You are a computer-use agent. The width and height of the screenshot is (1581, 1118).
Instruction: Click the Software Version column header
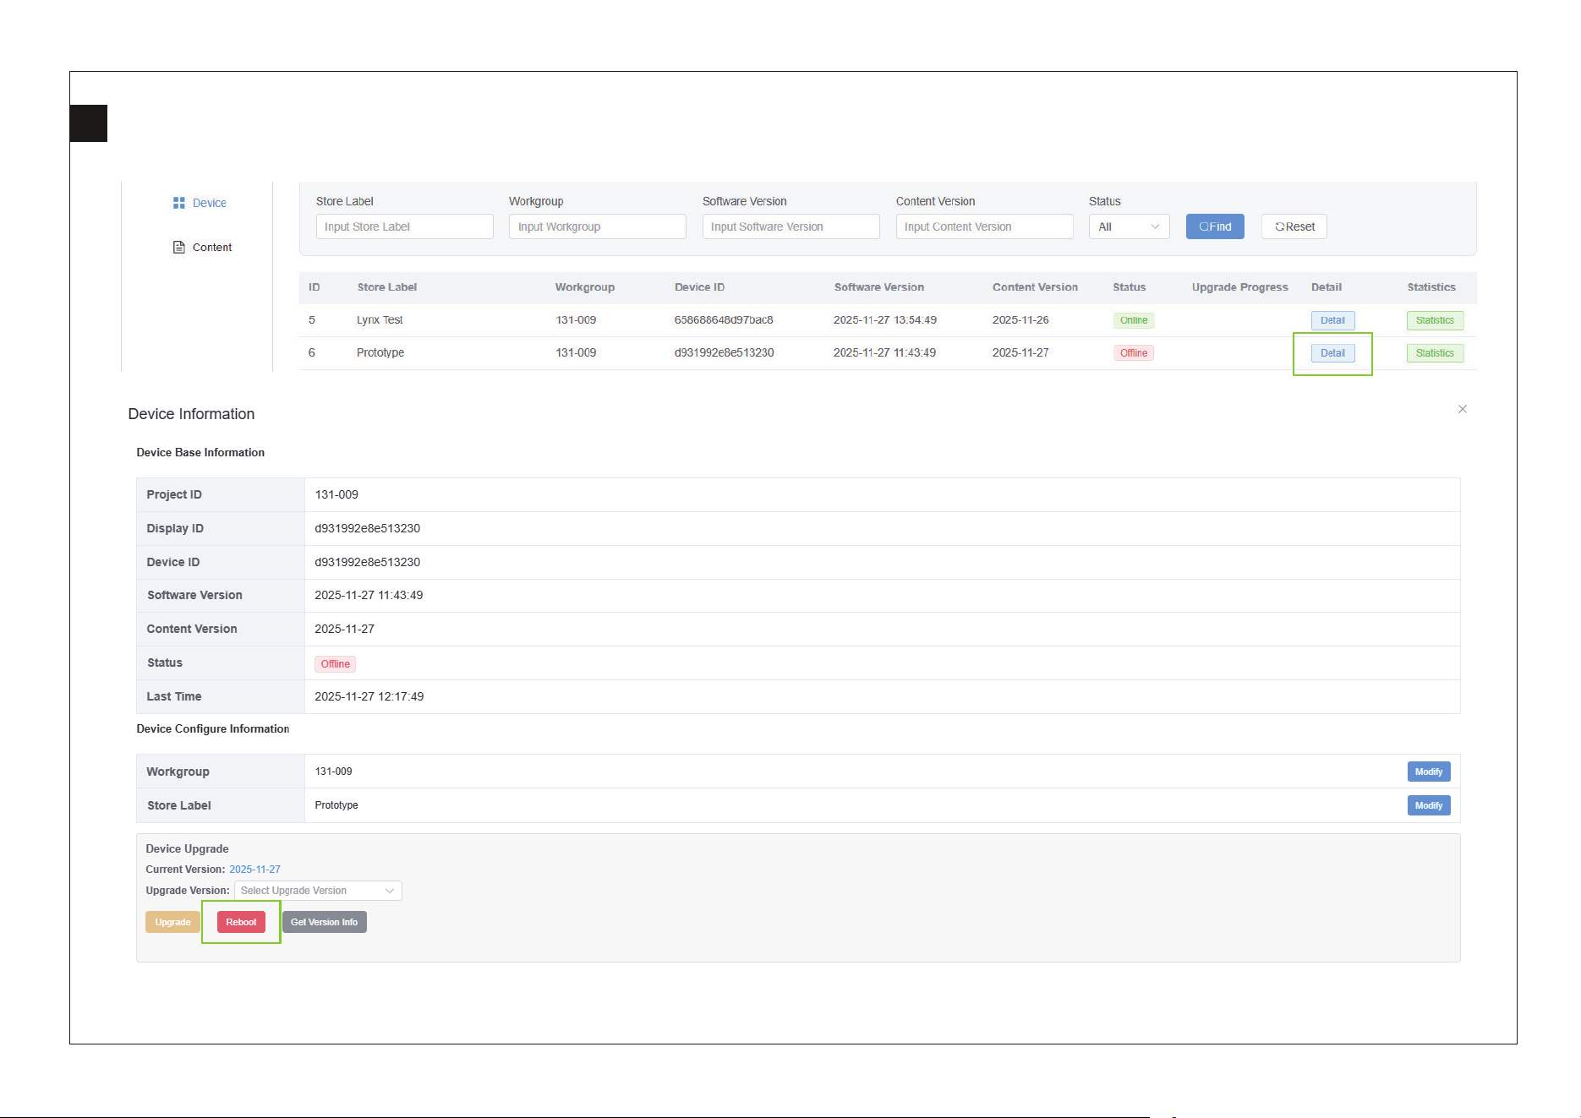coord(879,287)
